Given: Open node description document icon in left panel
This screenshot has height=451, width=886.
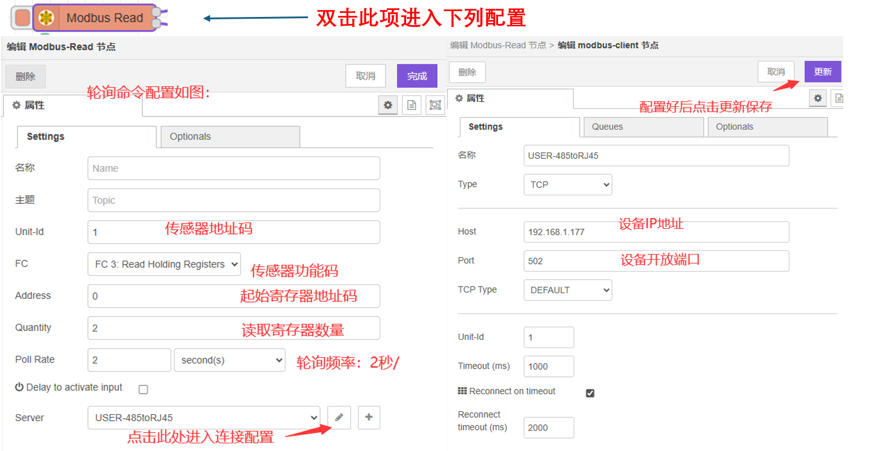Looking at the screenshot, I should (411, 105).
